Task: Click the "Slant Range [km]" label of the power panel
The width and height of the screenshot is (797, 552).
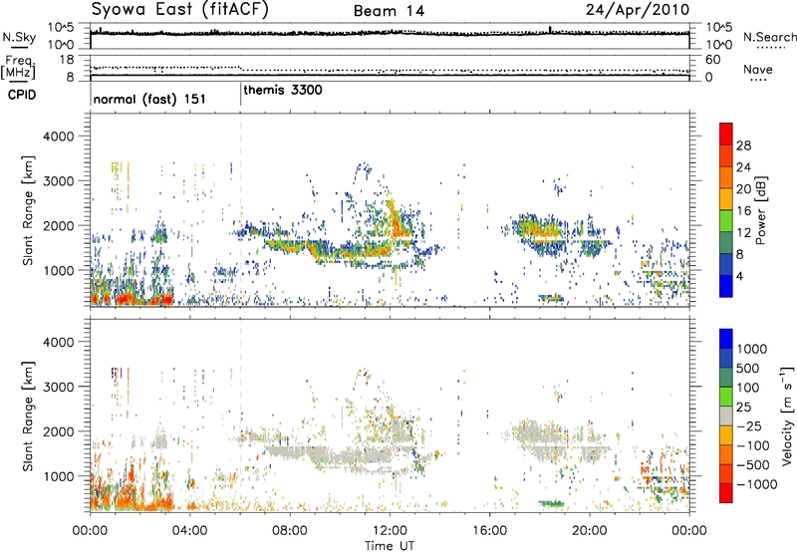Action: (28, 210)
